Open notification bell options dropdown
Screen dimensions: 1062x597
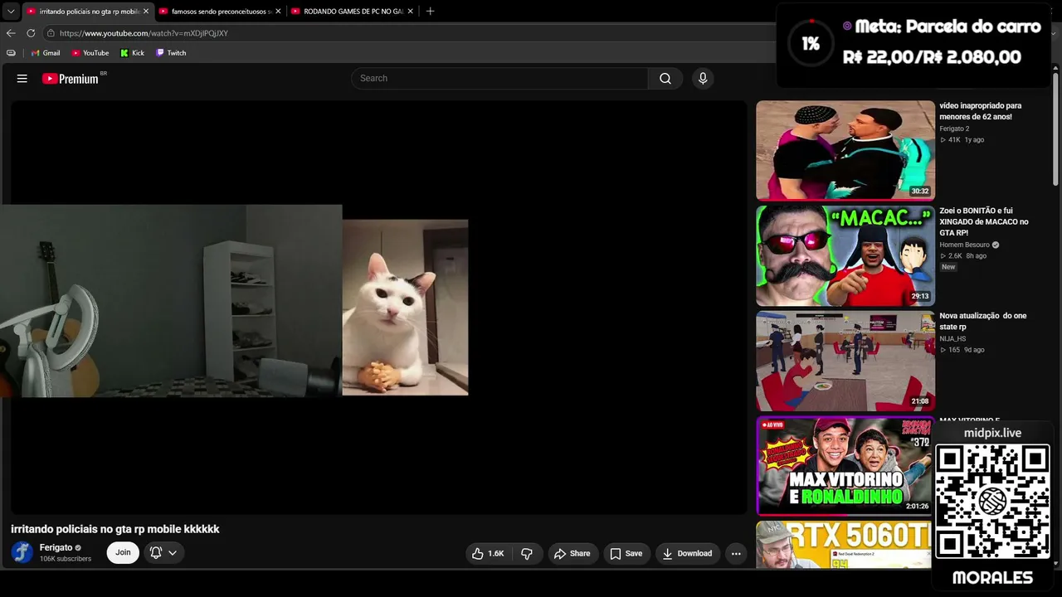coord(163,553)
